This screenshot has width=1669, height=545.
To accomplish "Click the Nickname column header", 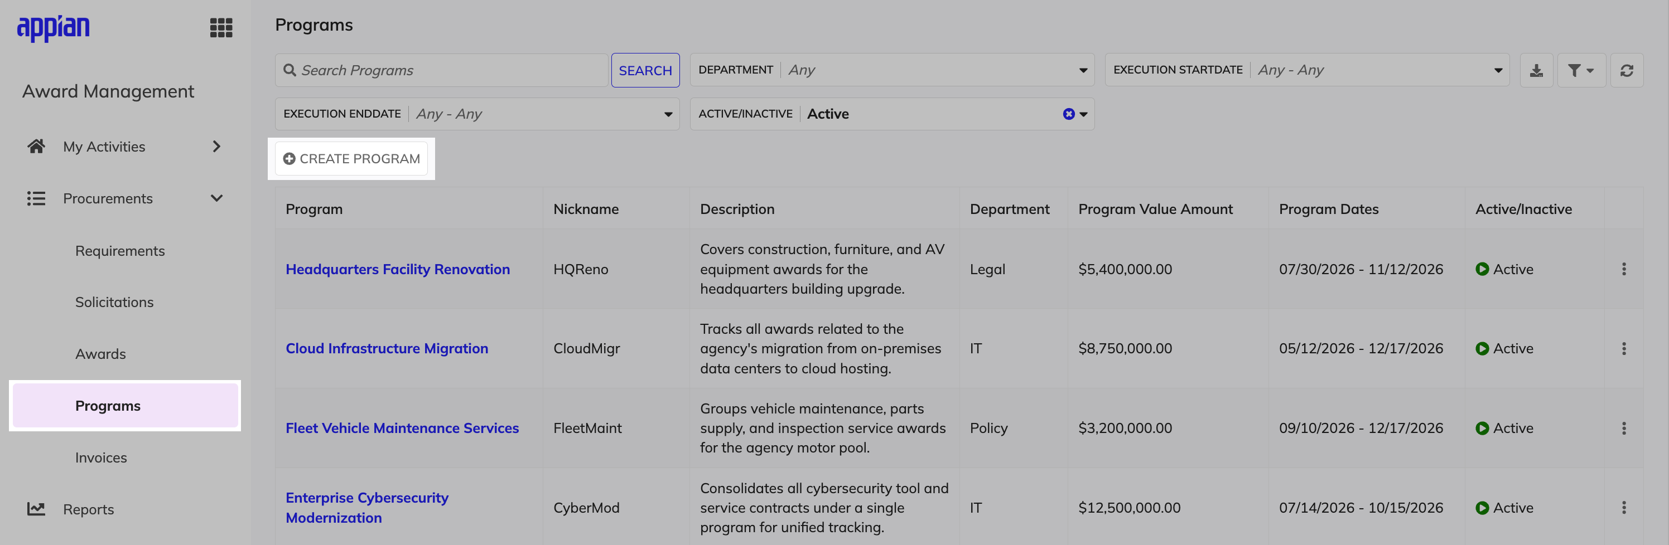I will (x=586, y=209).
